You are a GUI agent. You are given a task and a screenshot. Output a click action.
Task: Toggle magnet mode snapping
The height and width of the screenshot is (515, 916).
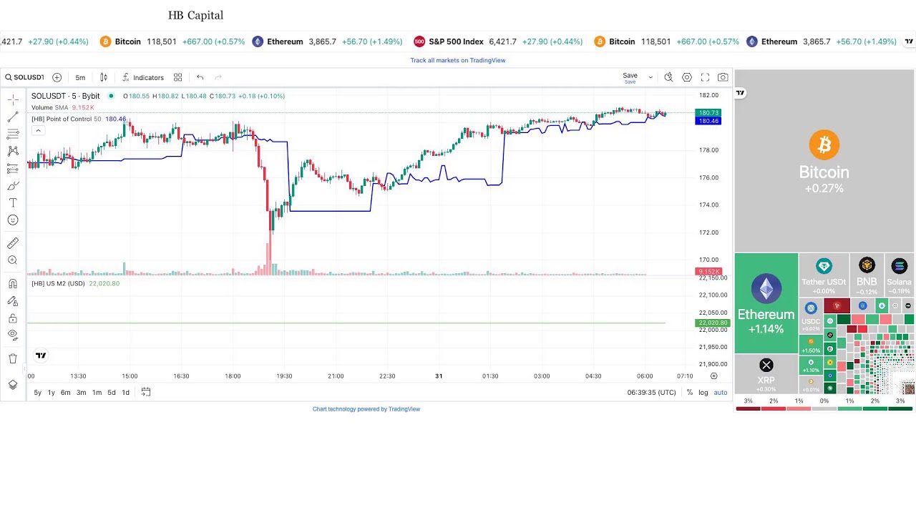pos(13,284)
